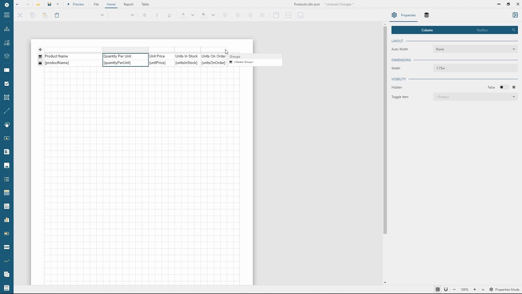This screenshot has width=522, height=294.
Task: Align text to the right
Action: pos(250,15)
